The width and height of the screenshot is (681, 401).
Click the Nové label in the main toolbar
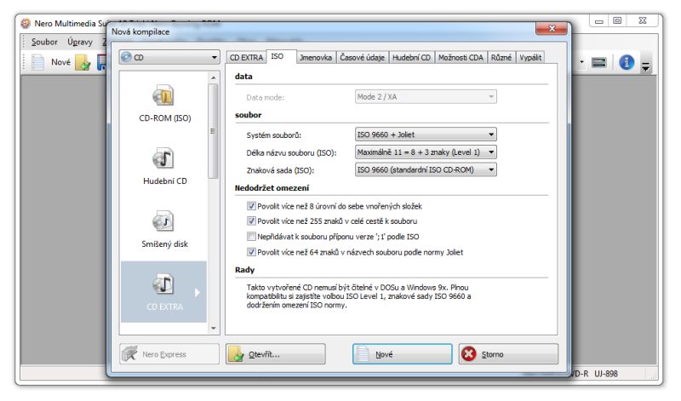click(60, 62)
